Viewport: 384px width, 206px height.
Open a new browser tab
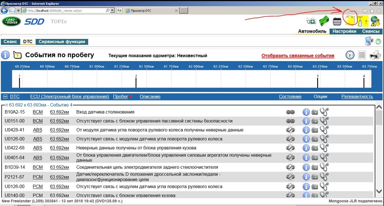click(x=184, y=10)
